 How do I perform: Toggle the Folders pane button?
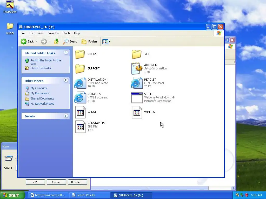tap(90, 41)
